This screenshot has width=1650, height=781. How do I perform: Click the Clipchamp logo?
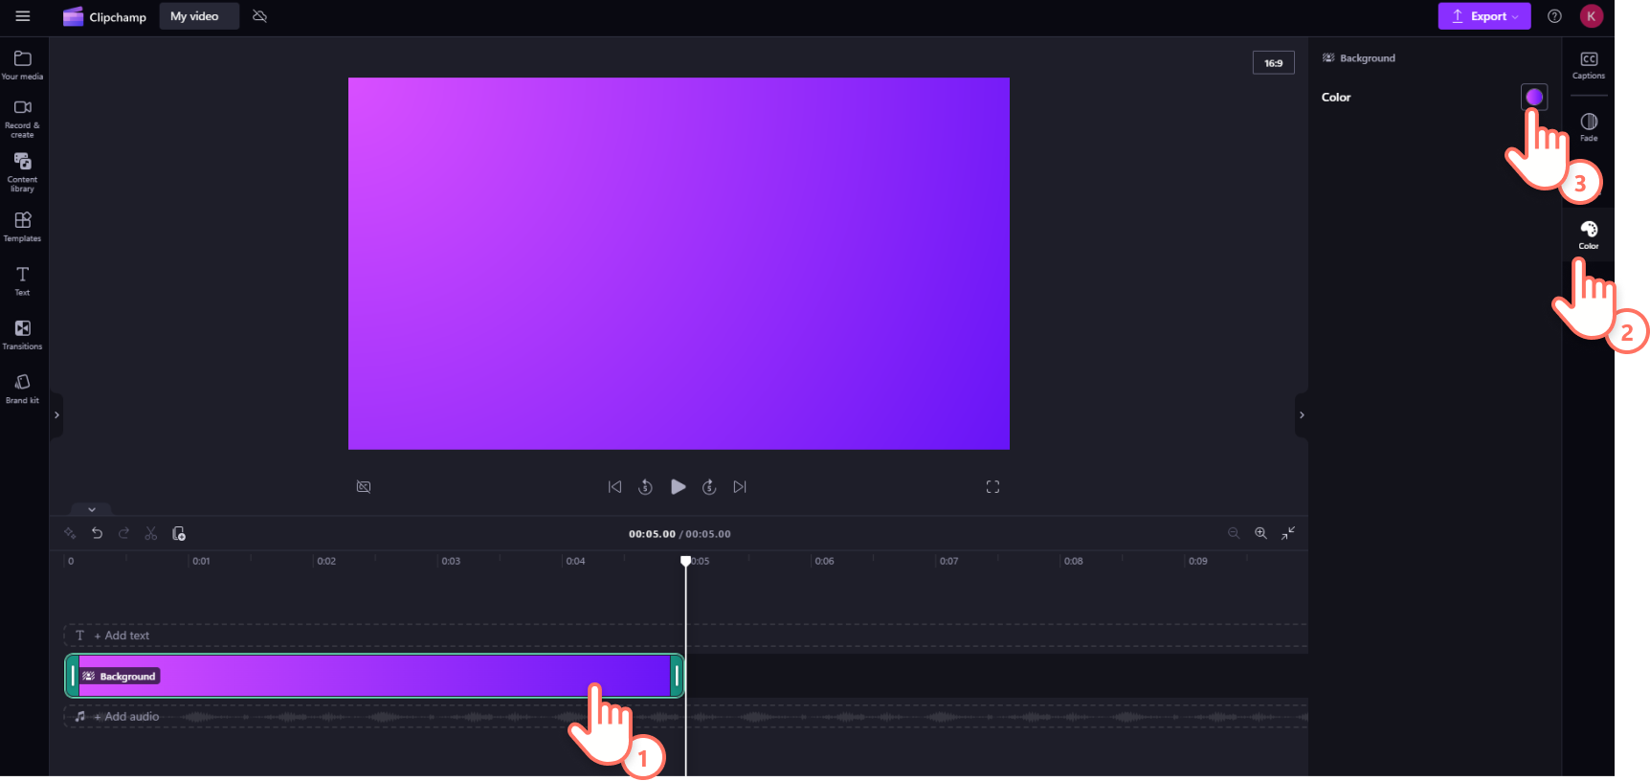coord(104,16)
